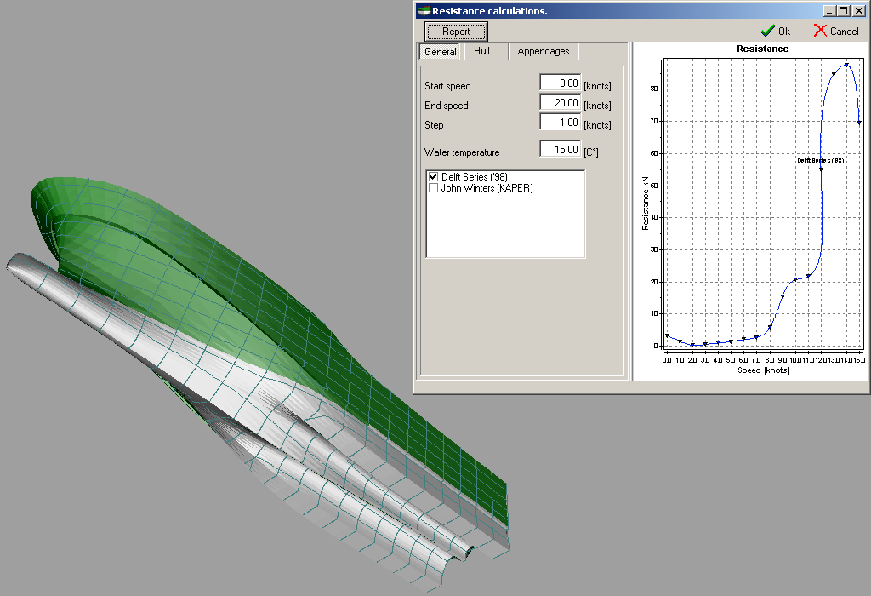Click the peak data point on resistance curve

(846, 65)
